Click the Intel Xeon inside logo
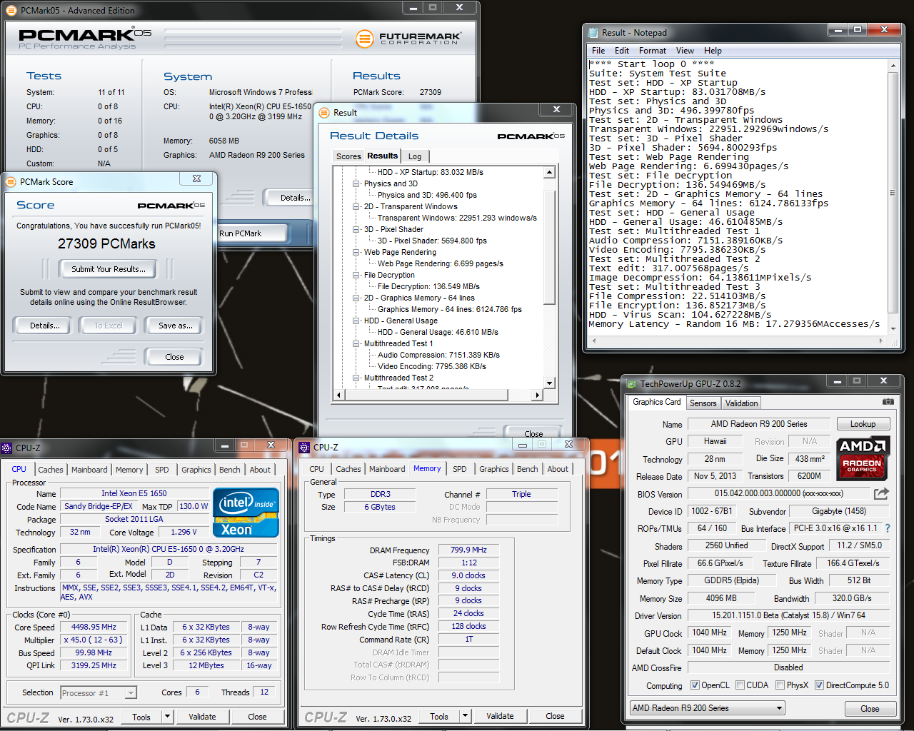The height and width of the screenshot is (731, 914). point(246,513)
